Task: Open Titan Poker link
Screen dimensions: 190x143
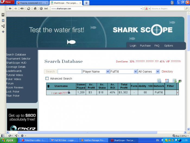Action: point(13,96)
